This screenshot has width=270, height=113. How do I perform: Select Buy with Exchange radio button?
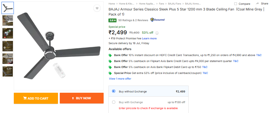click(x=114, y=102)
